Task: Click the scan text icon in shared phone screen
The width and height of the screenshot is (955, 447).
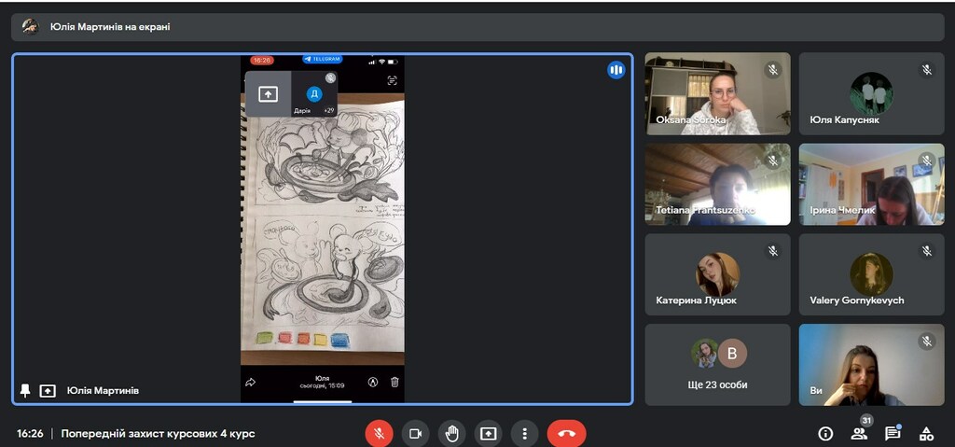Action: [393, 80]
